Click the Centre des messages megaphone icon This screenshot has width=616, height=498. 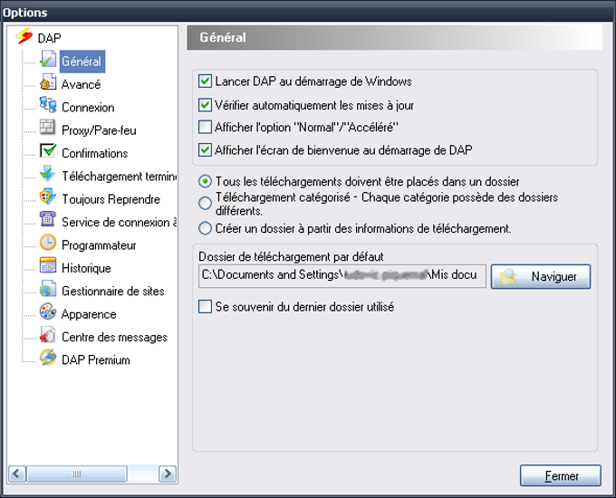47,335
